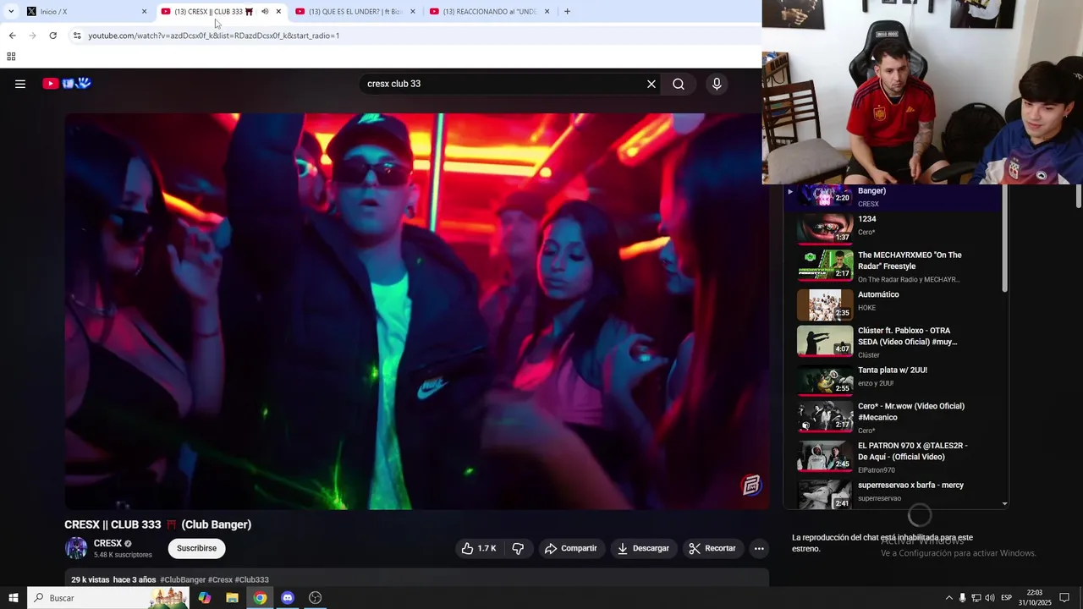Open a new browser tab with plus
This screenshot has width=1083, height=609.
pyautogui.click(x=567, y=11)
